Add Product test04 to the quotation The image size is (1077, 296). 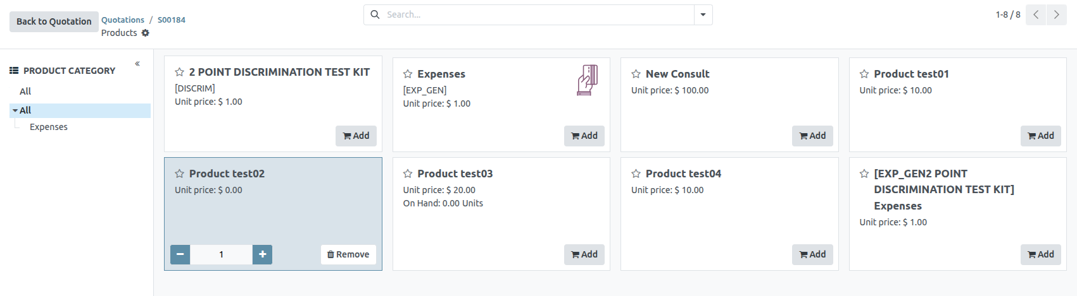point(812,254)
